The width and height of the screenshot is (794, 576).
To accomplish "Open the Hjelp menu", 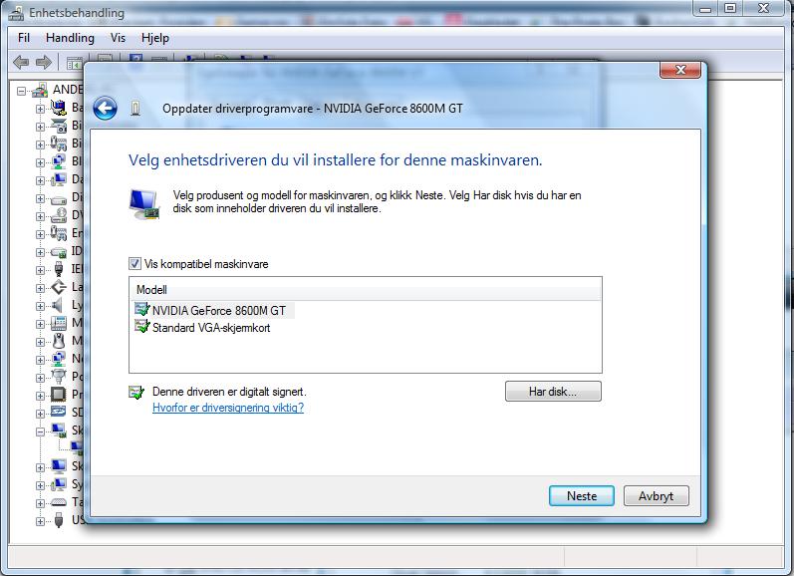I will [x=155, y=38].
